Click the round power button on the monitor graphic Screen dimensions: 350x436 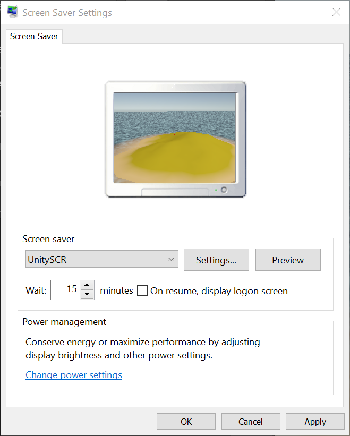pos(224,190)
